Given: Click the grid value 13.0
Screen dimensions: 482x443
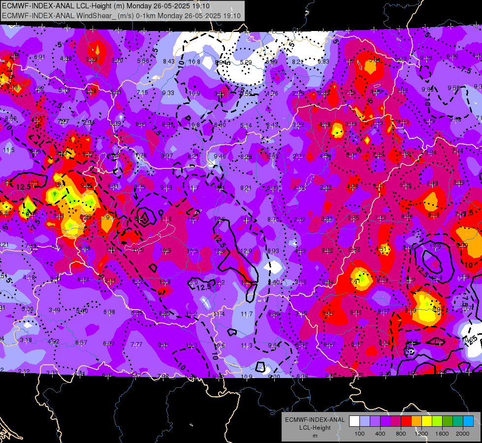Looking at the screenshot, I should [193, 282].
